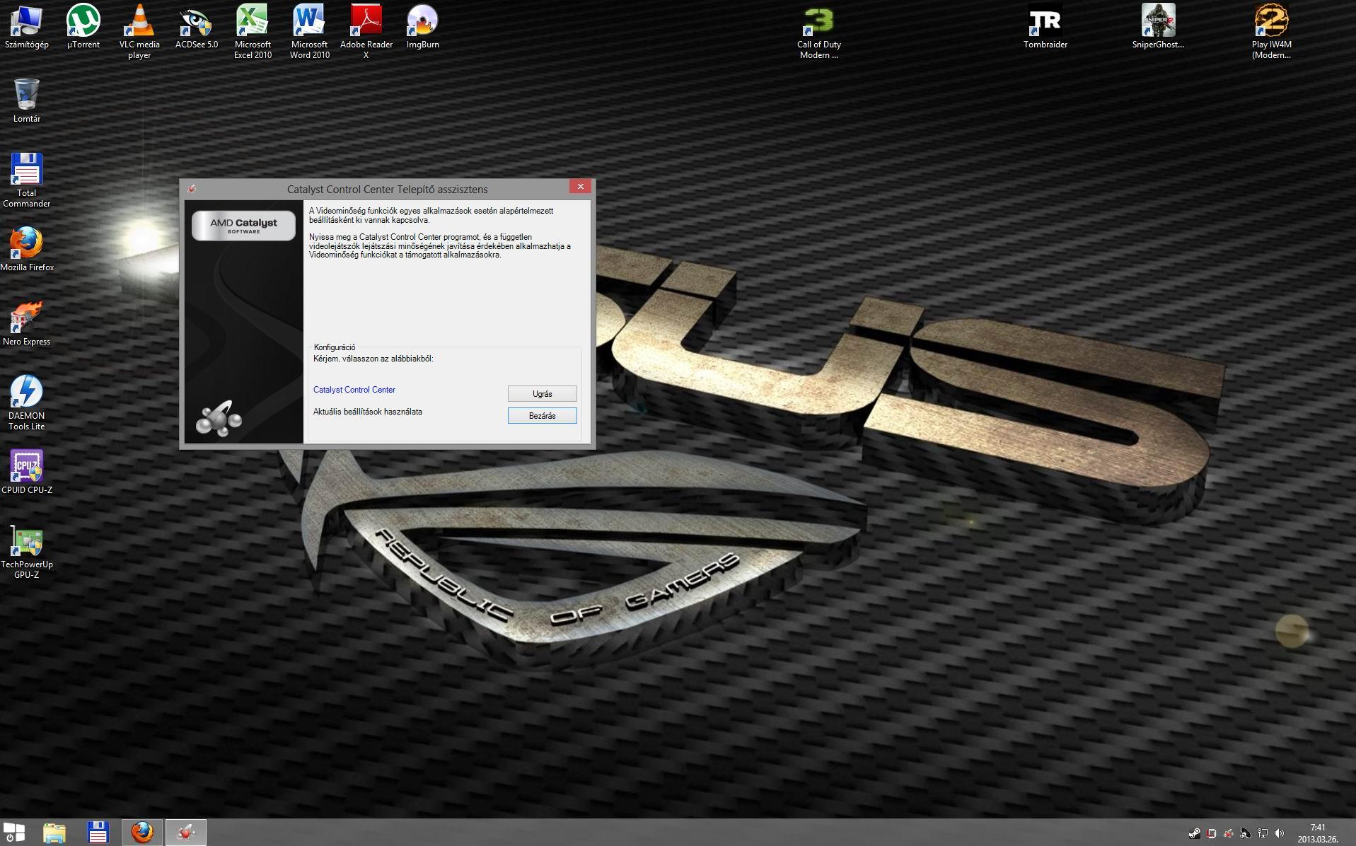
Task: Click the AMD Catalyst Software logo
Action: (243, 226)
